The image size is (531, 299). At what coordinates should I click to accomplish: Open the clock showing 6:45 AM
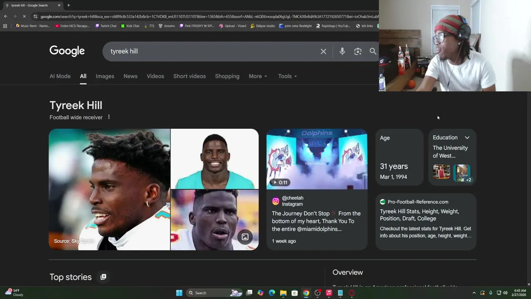pos(520,293)
